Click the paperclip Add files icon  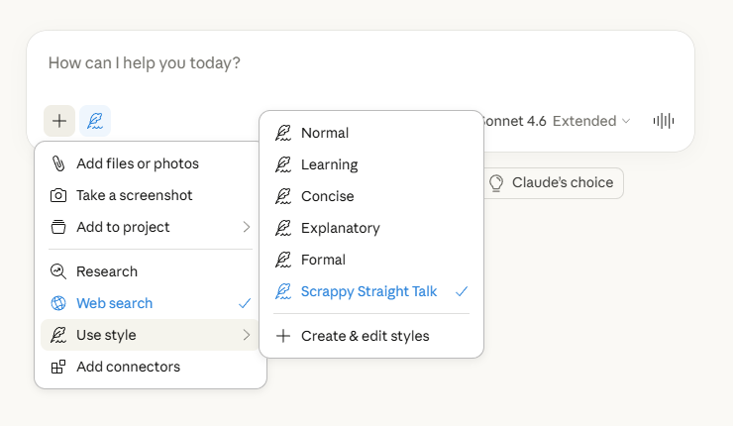58,163
